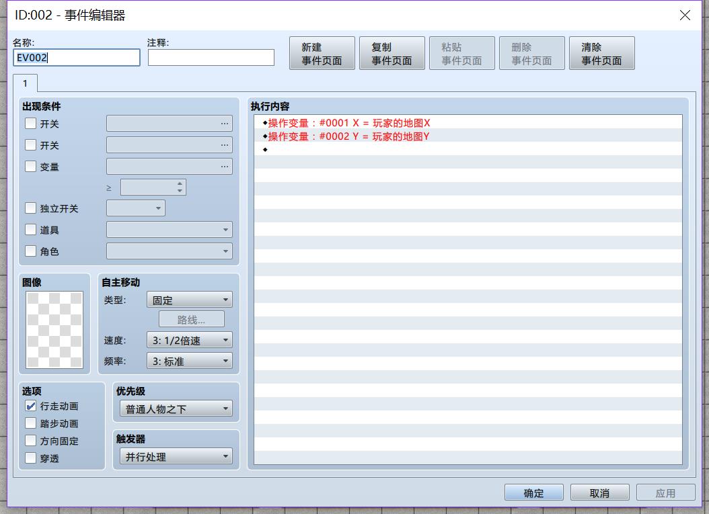Select command line #0002 Y = 玩家的地图Y
The height and width of the screenshot is (514, 709).
coord(468,136)
